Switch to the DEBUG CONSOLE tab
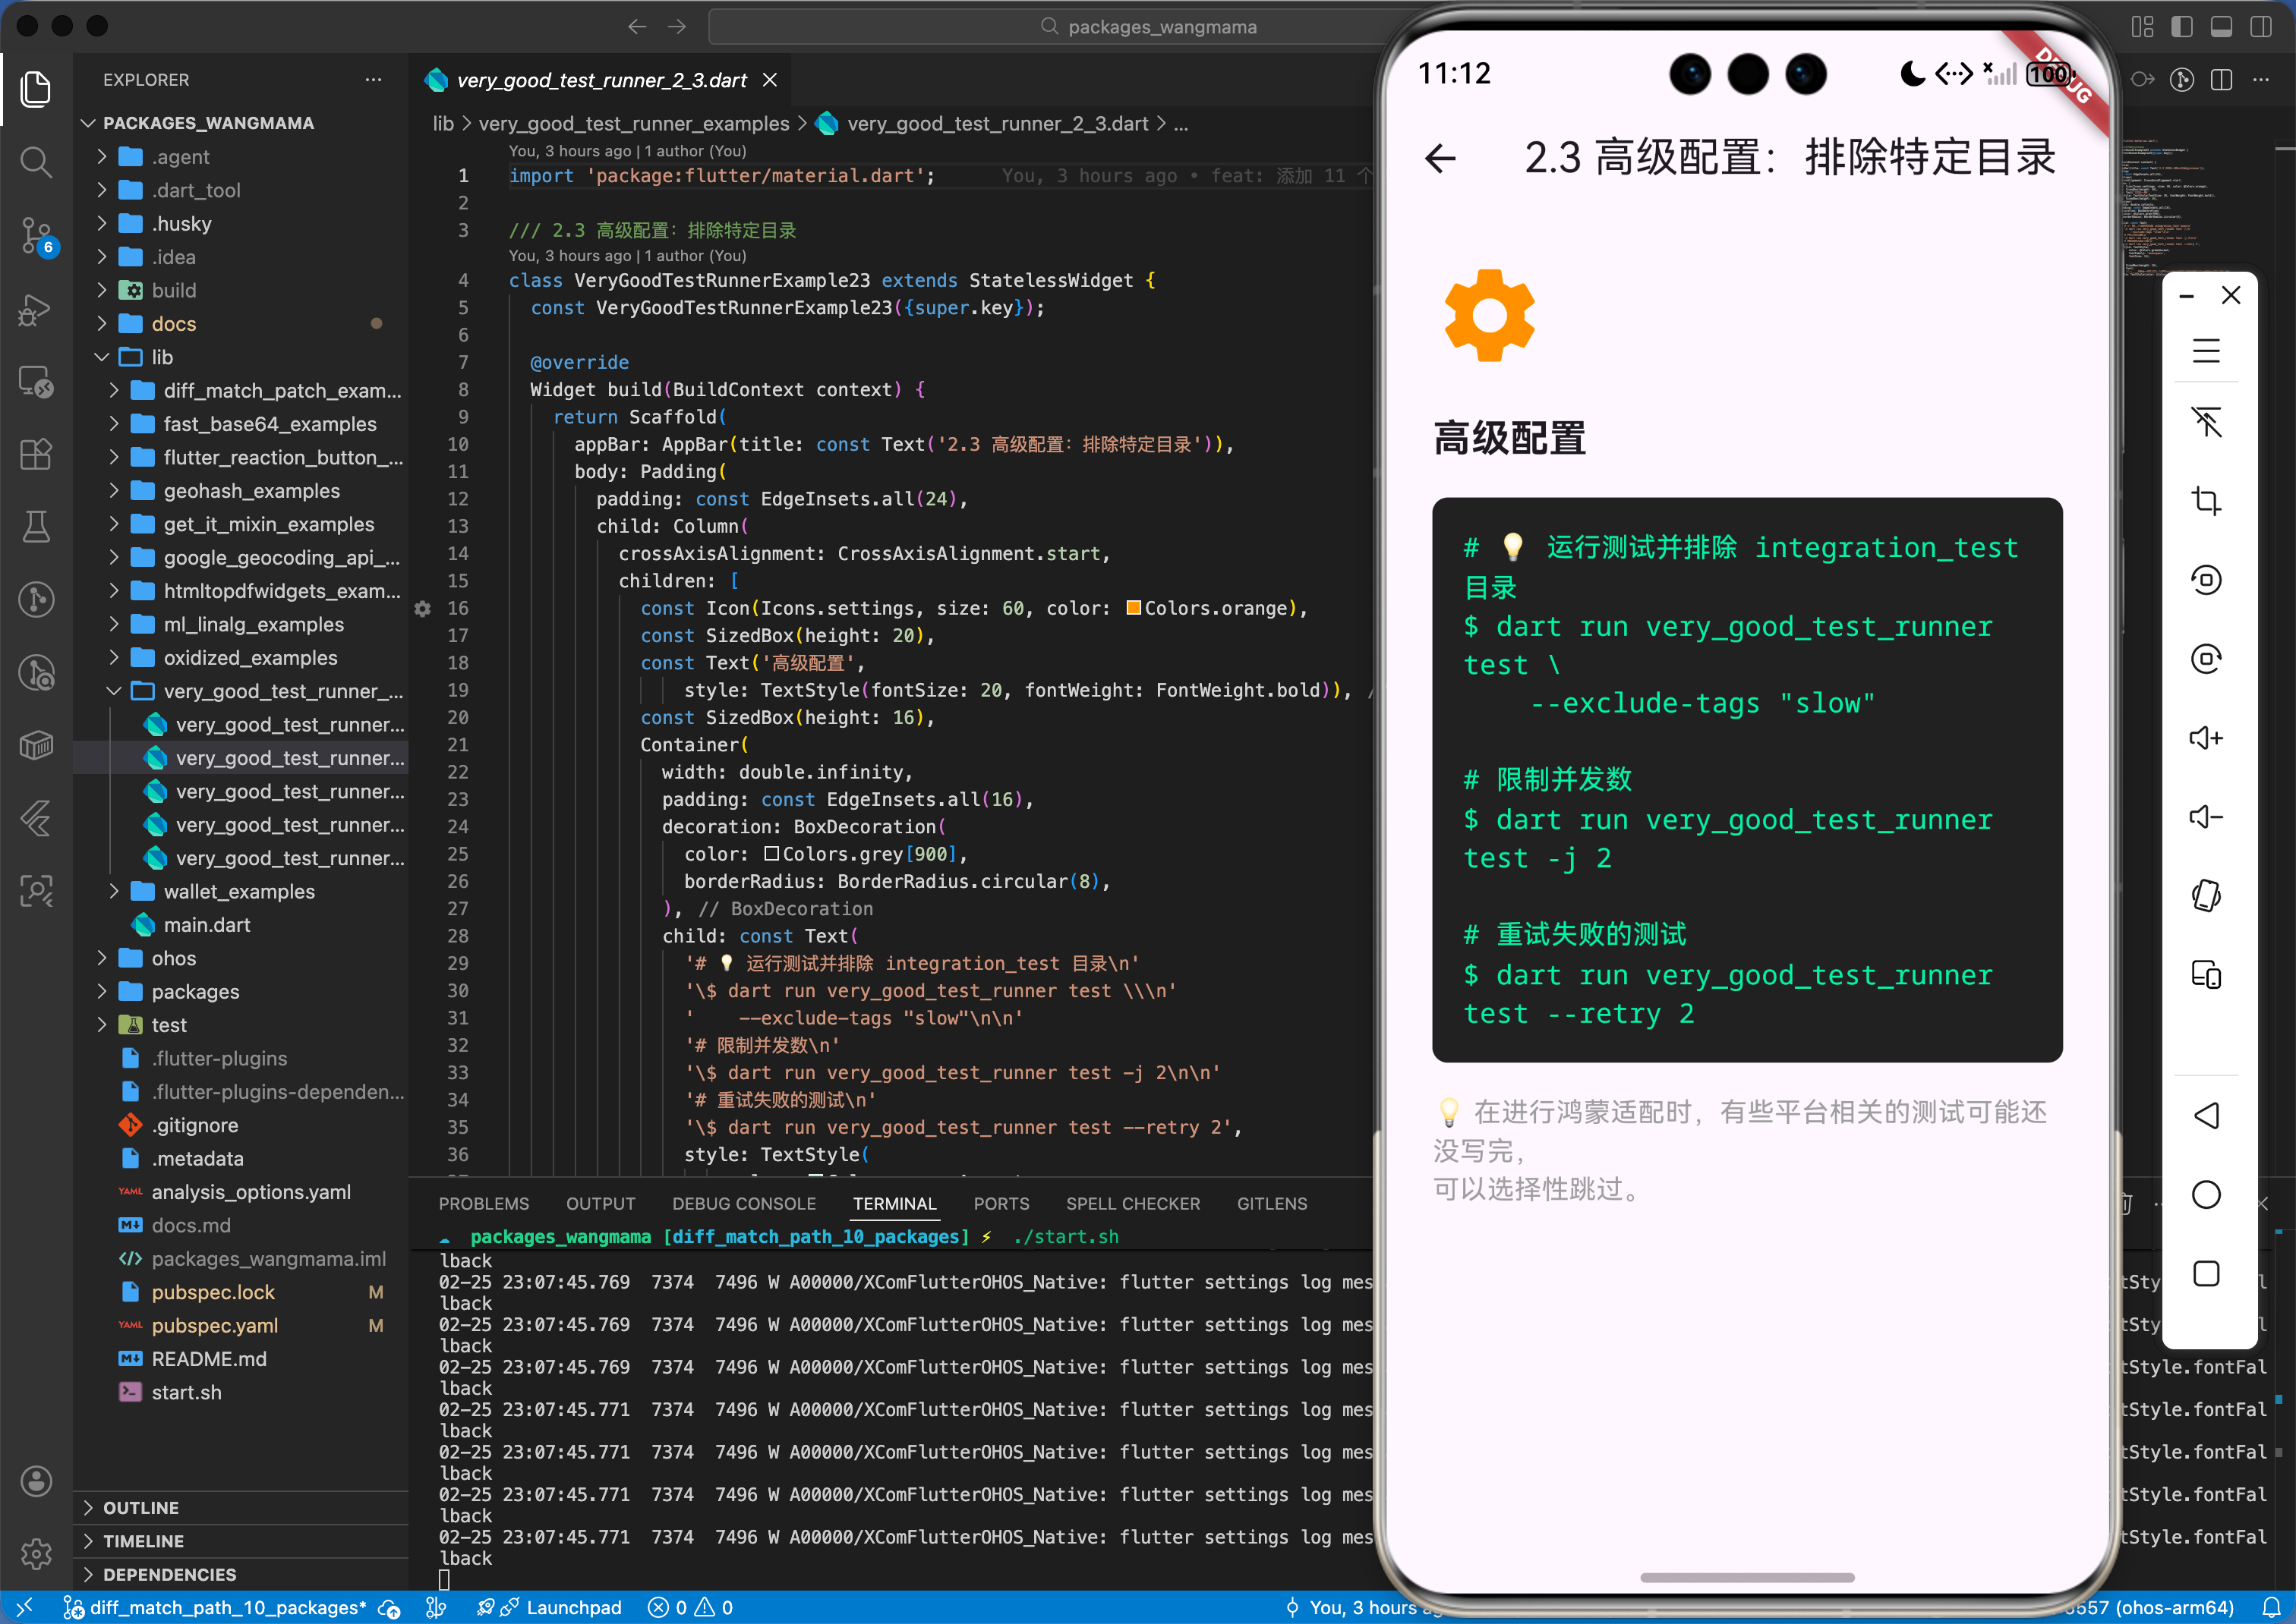This screenshot has width=2296, height=1624. click(x=743, y=1204)
